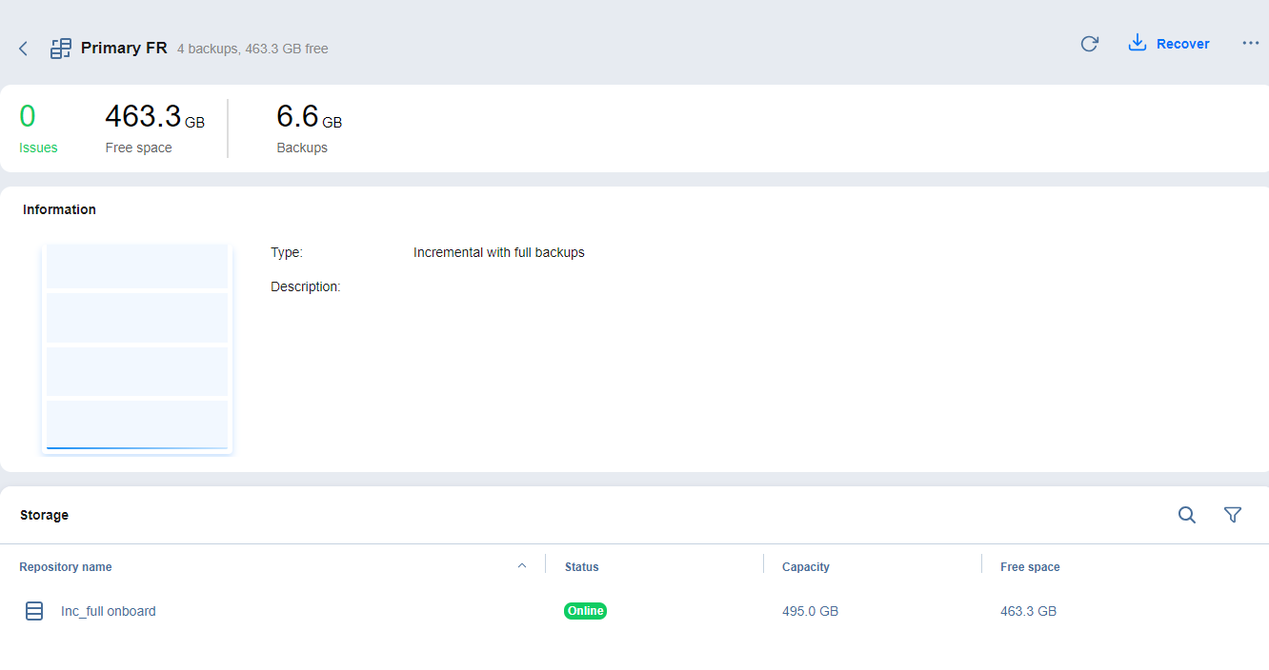Sort by the Capacity column header

point(805,567)
